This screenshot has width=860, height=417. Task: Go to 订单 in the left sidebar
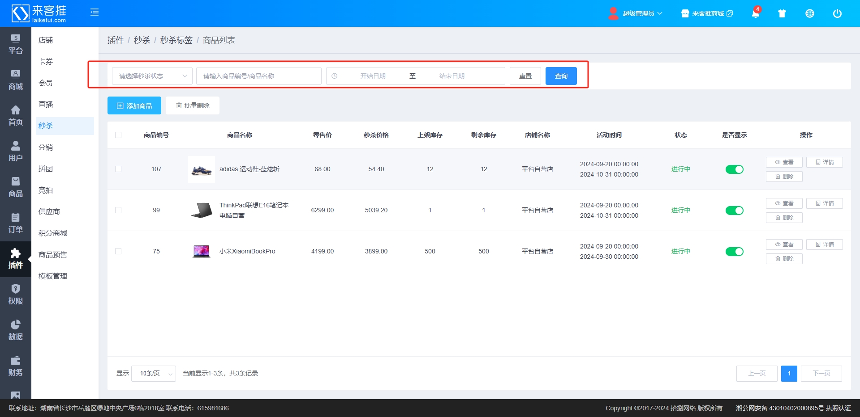15,223
